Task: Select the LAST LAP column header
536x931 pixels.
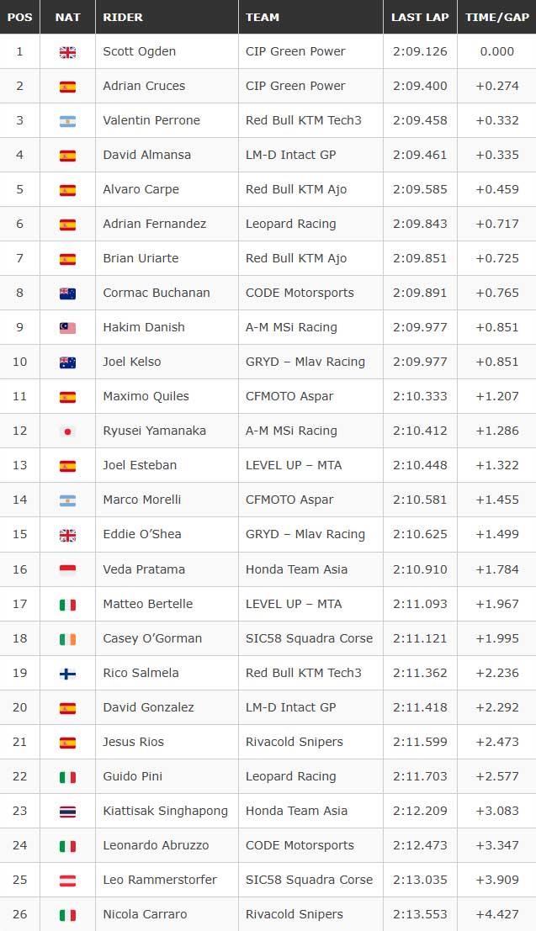Action: tap(420, 17)
